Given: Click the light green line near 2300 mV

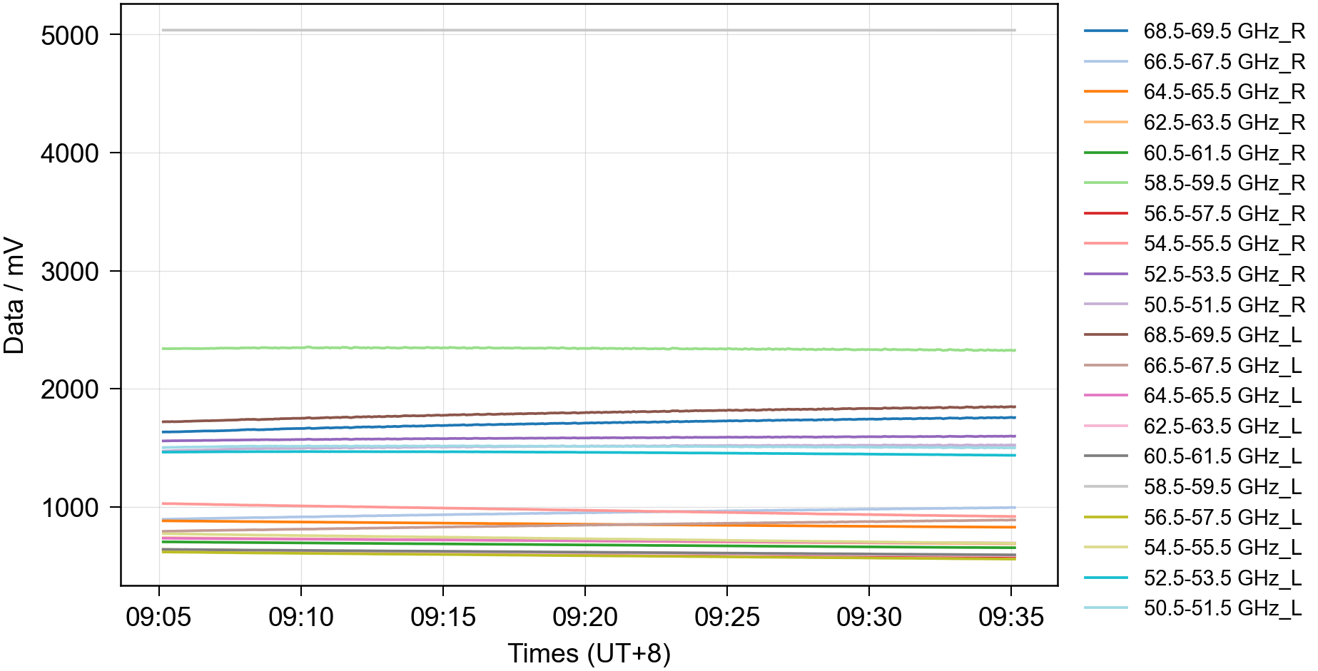Looking at the screenshot, I should [x=585, y=348].
